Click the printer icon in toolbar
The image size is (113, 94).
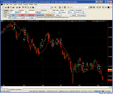19,7
